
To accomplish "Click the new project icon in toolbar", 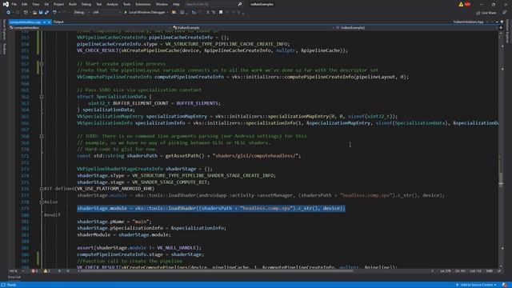I will click(26, 13).
